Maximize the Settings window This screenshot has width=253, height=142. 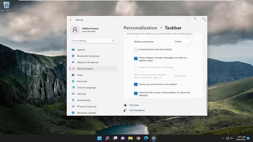(x=195, y=19)
